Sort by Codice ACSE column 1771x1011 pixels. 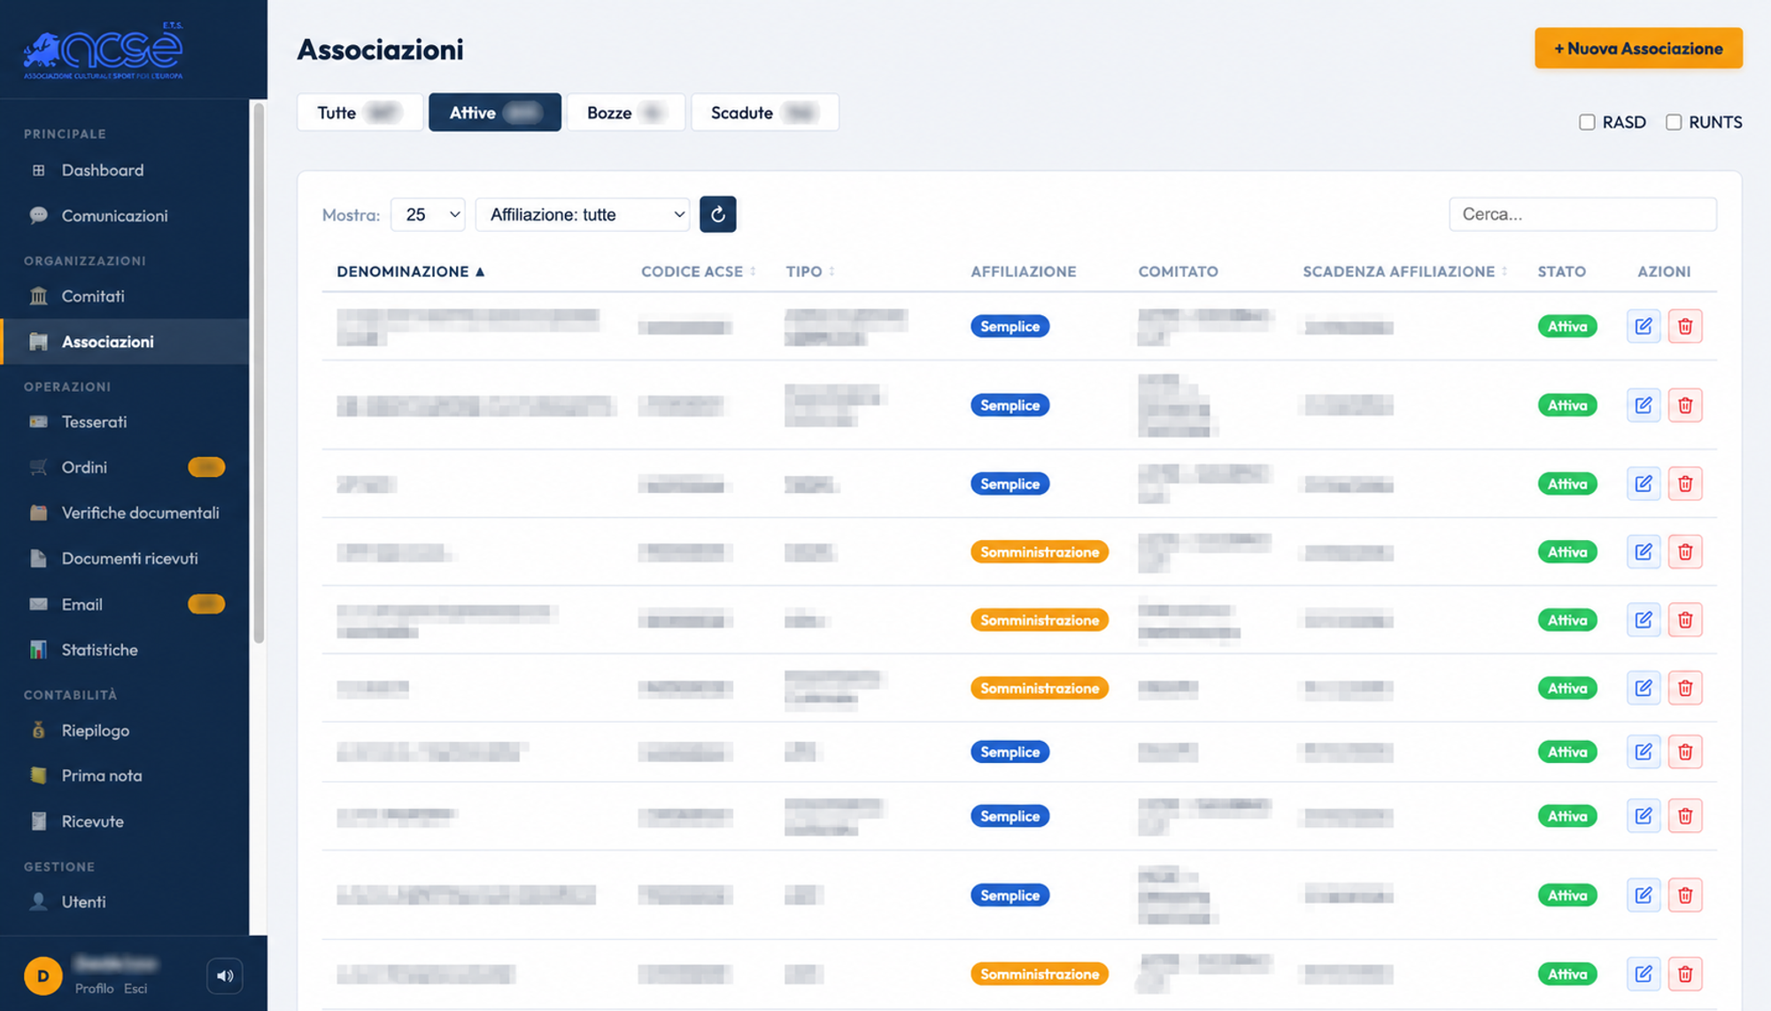[699, 272]
